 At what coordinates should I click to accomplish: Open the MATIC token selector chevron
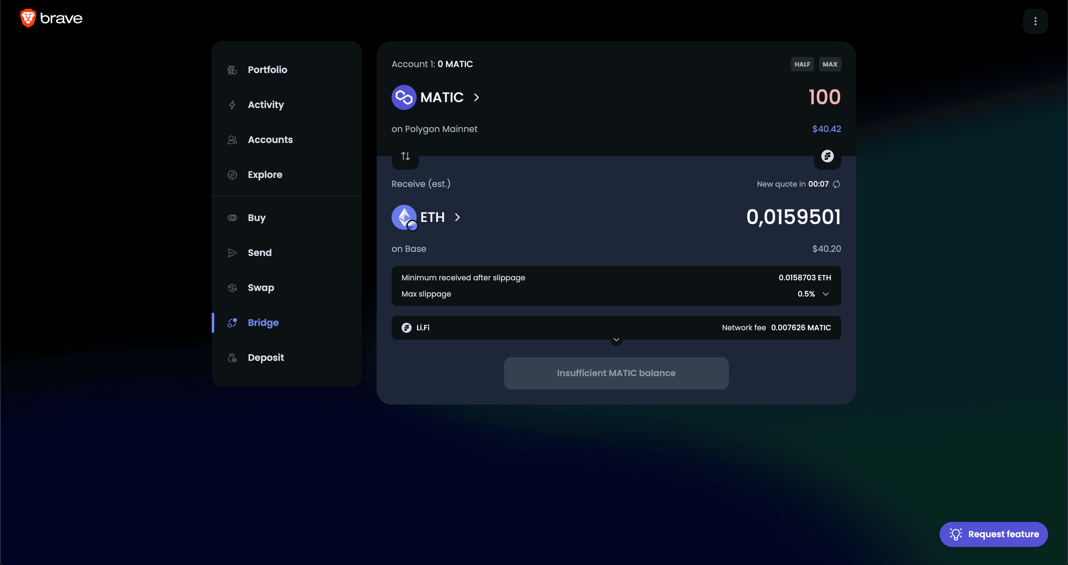[476, 97]
